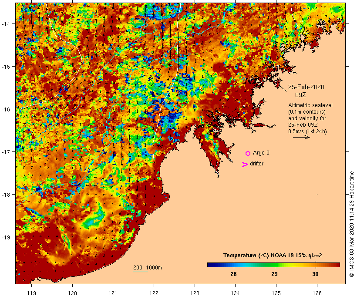Click the '200 1000m' depth label
Screen dimensions: 357x296
point(148,268)
